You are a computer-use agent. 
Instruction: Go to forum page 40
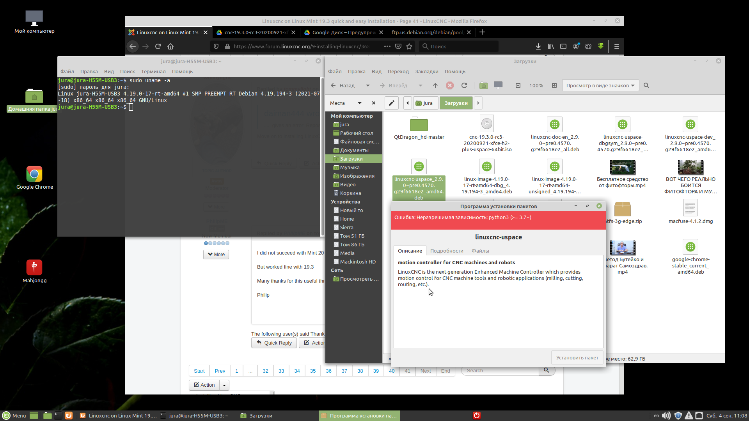pos(391,371)
